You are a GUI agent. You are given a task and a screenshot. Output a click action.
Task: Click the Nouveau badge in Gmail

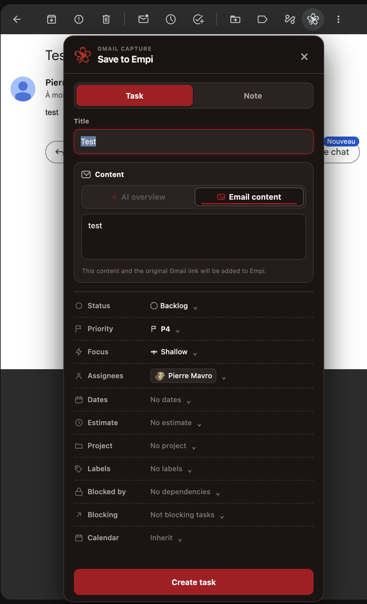coord(341,142)
